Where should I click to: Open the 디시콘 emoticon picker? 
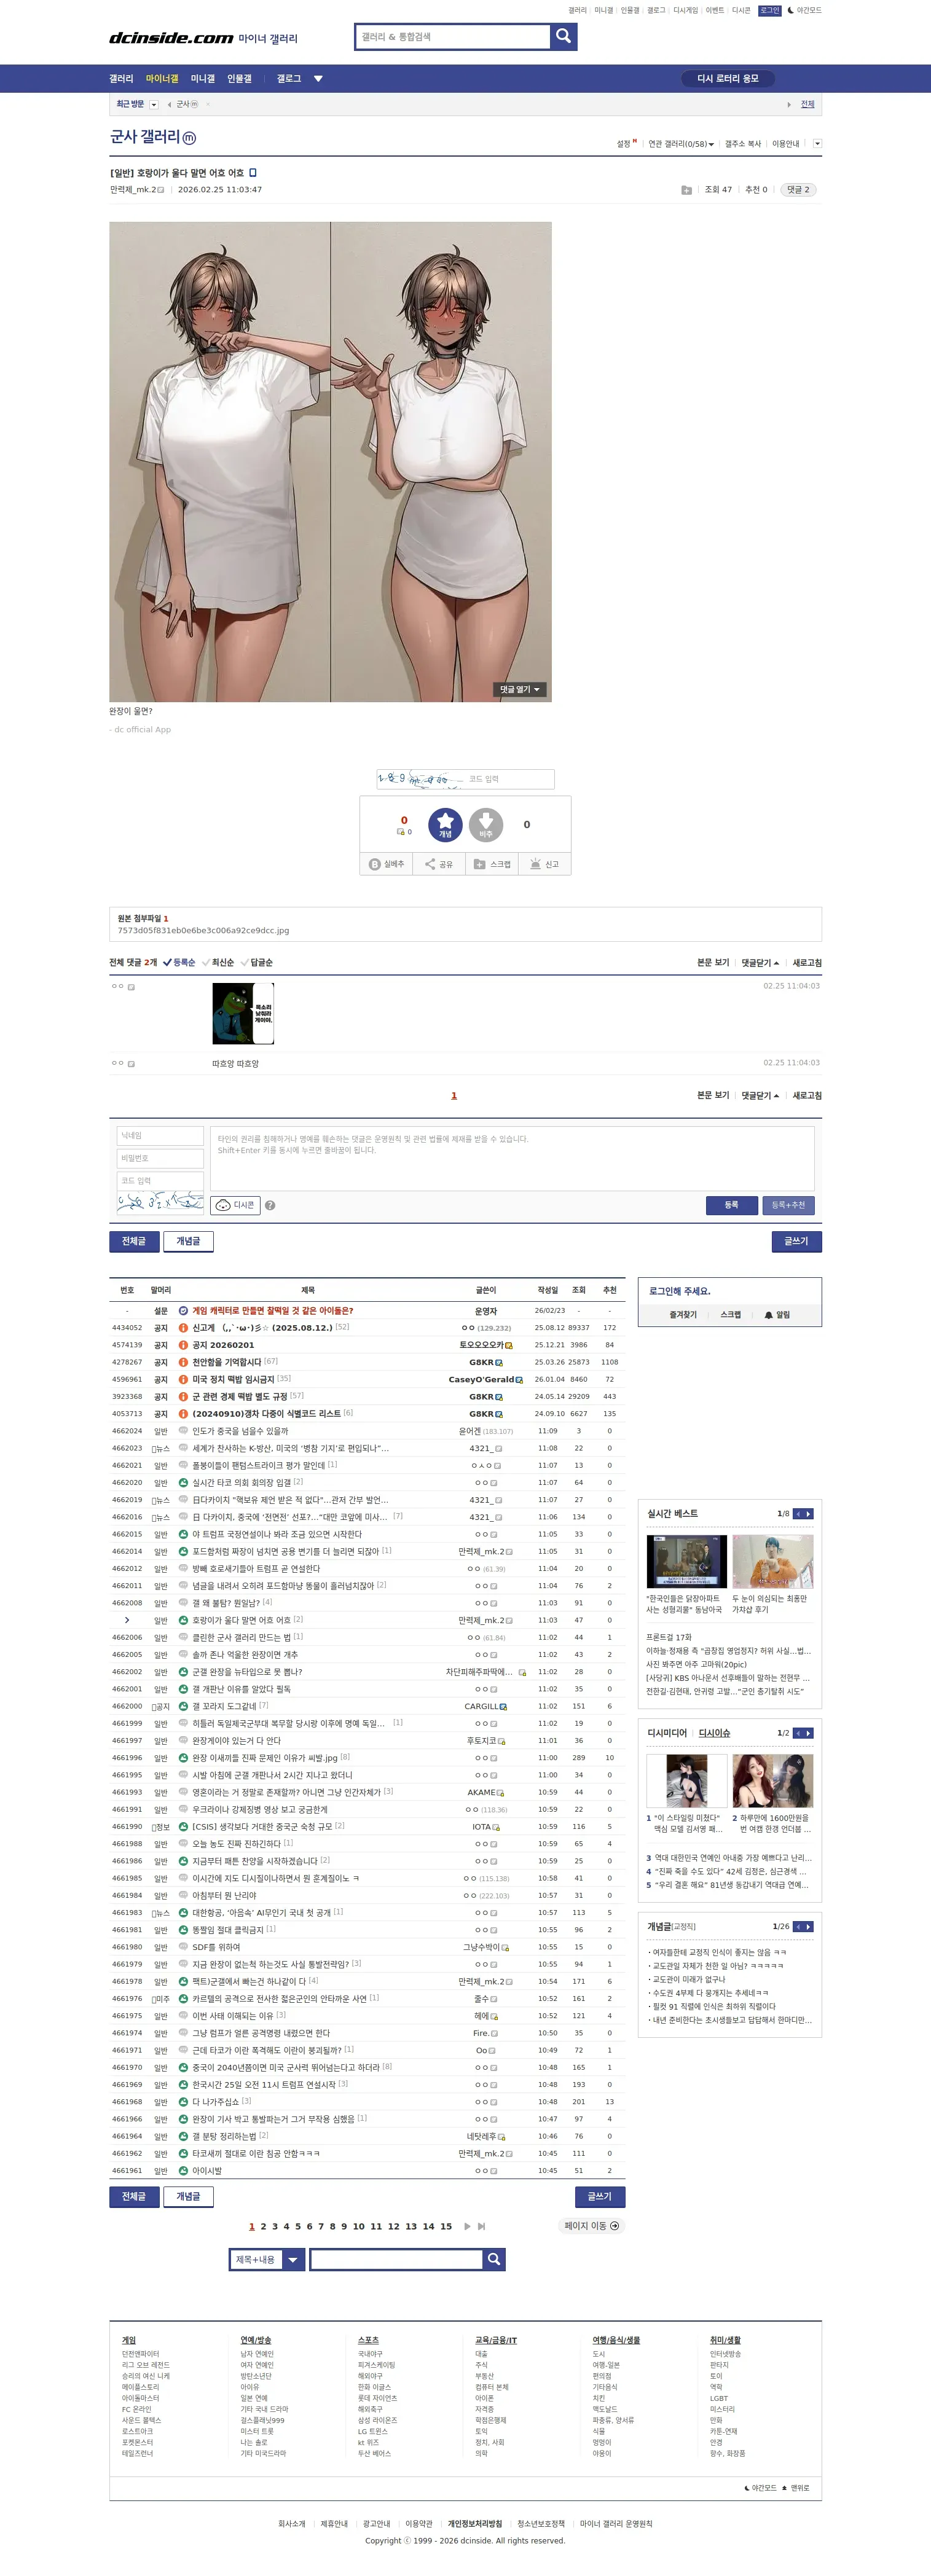(x=235, y=1205)
